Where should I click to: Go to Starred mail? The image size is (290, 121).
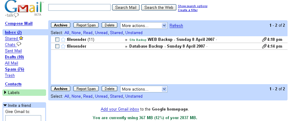pyautogui.click(x=11, y=38)
